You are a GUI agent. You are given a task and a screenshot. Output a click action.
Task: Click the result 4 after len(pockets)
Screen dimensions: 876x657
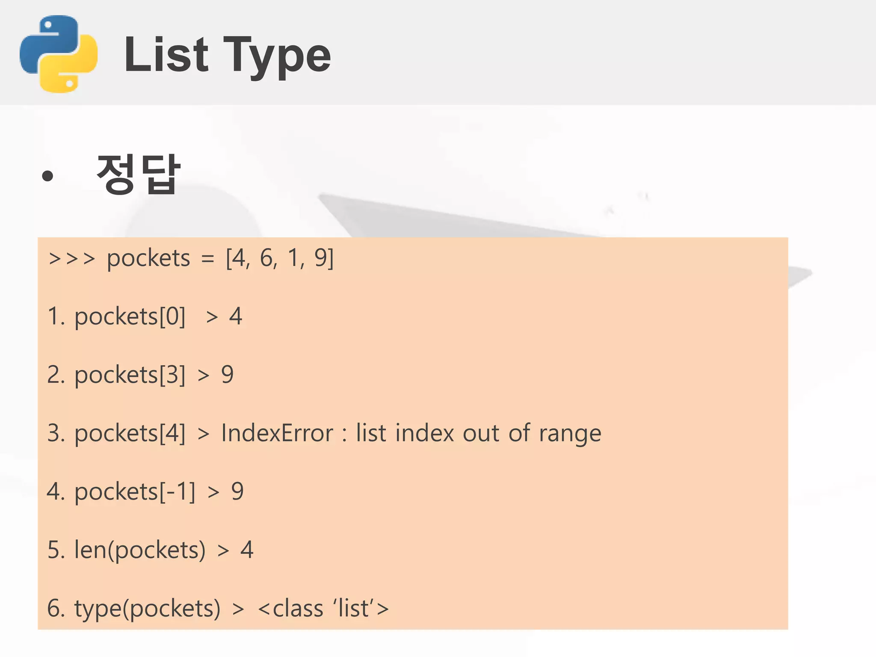tap(247, 550)
